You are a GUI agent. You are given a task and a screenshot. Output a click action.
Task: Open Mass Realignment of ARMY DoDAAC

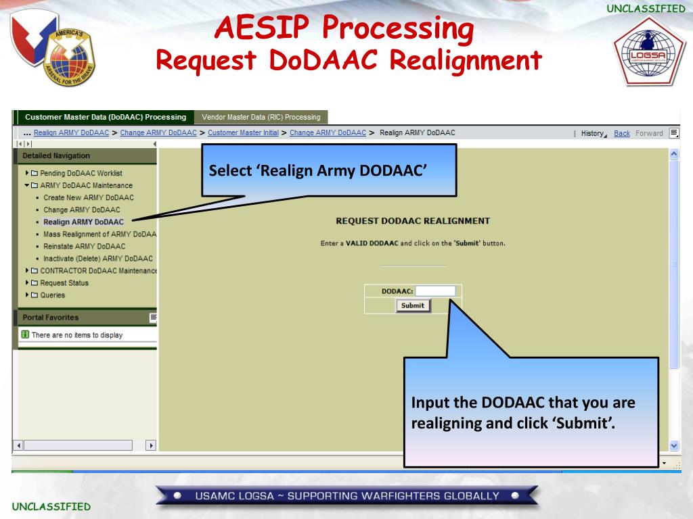pyautogui.click(x=100, y=234)
